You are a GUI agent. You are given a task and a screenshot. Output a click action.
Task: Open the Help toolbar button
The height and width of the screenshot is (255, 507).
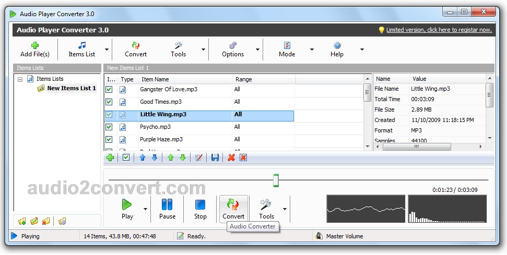coord(337,50)
